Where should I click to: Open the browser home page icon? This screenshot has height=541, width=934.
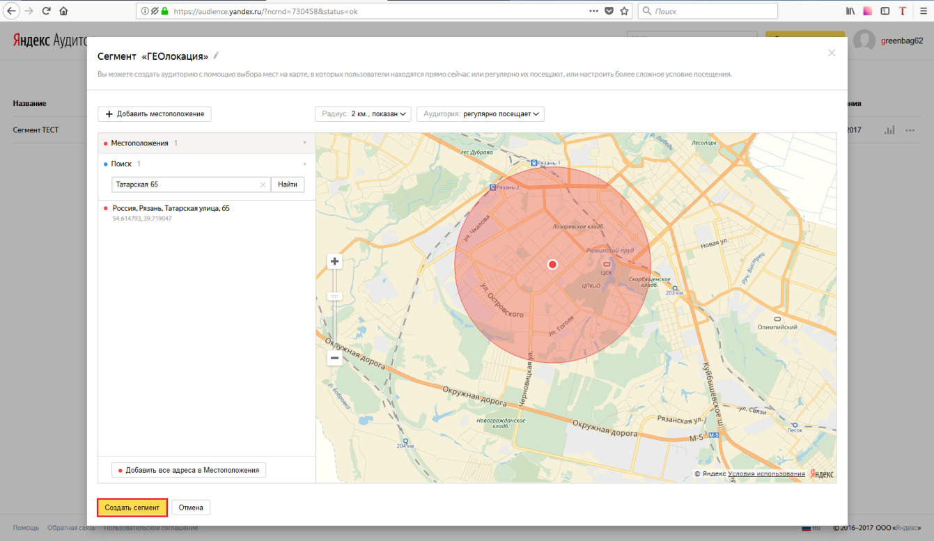63,11
